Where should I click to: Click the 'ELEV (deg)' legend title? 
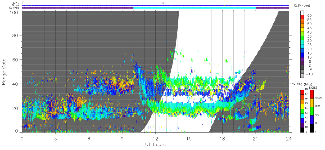pos(303,5)
